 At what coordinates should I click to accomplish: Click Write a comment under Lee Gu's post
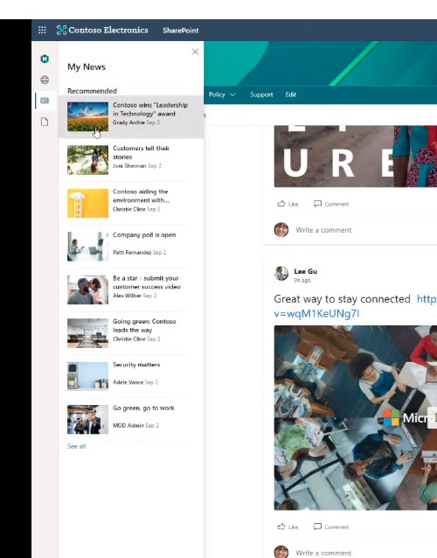(x=323, y=553)
